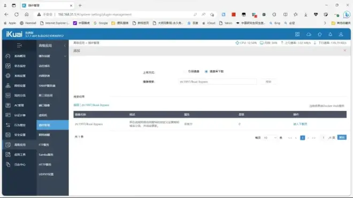Open the iCloud bookmark
Screen dimensions: 353x198
pos(209,23)
